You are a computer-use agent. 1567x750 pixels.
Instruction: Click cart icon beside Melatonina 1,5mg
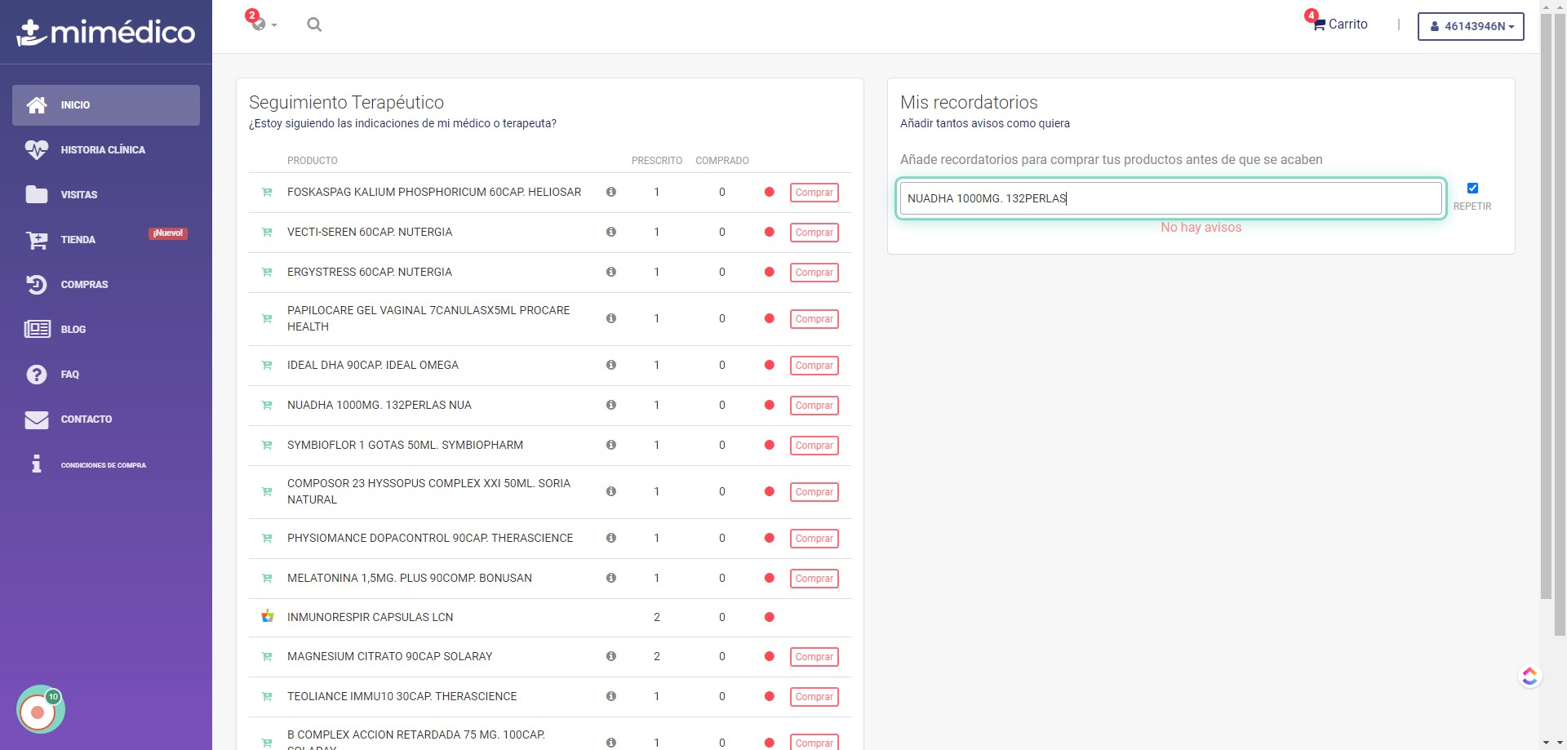pos(267,579)
